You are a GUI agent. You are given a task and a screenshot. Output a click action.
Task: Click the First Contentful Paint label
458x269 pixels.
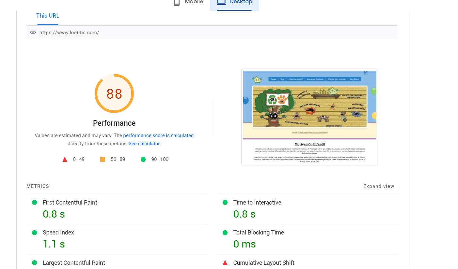tap(70, 203)
